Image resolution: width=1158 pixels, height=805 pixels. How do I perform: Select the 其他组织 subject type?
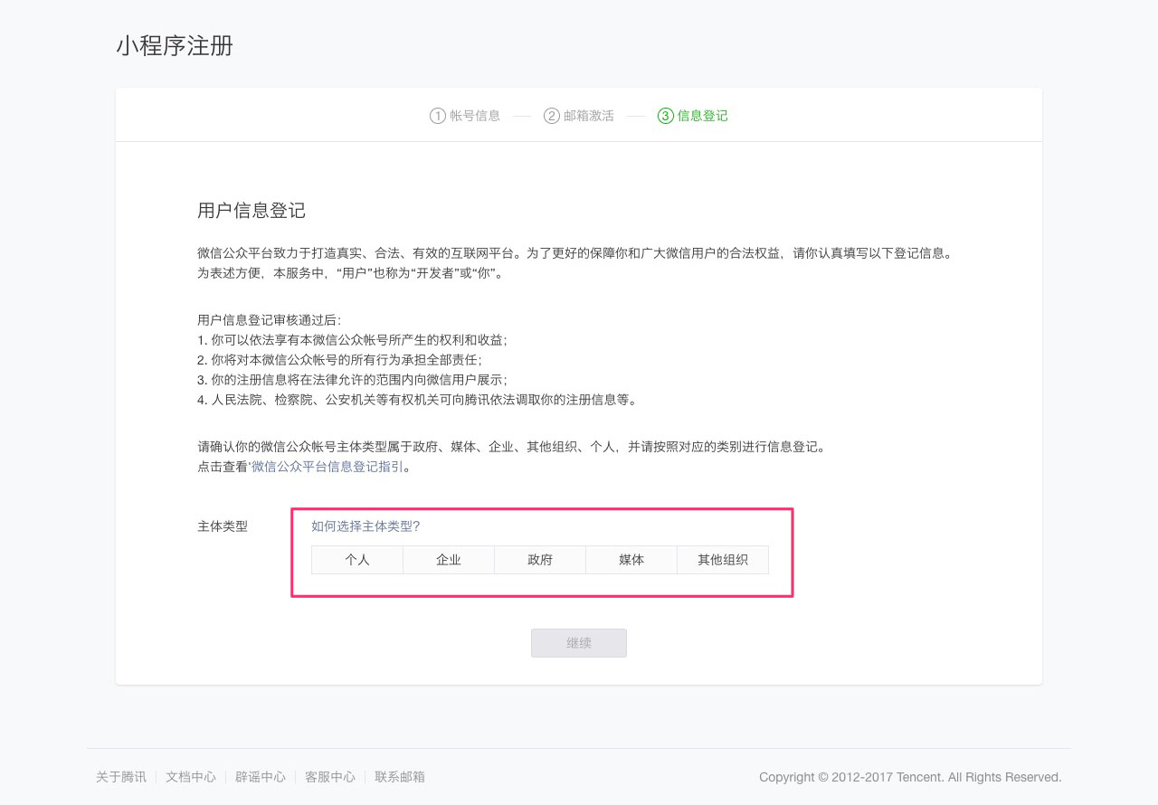[722, 560]
